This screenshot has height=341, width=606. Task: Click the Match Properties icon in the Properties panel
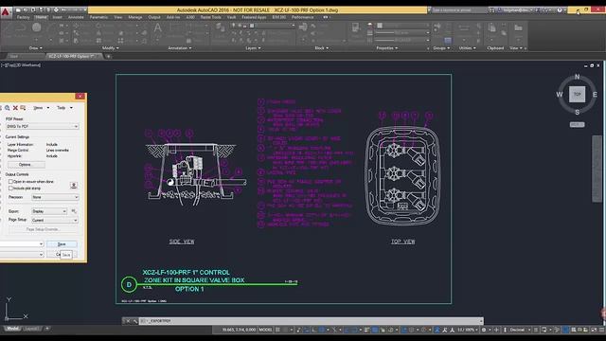355,27
